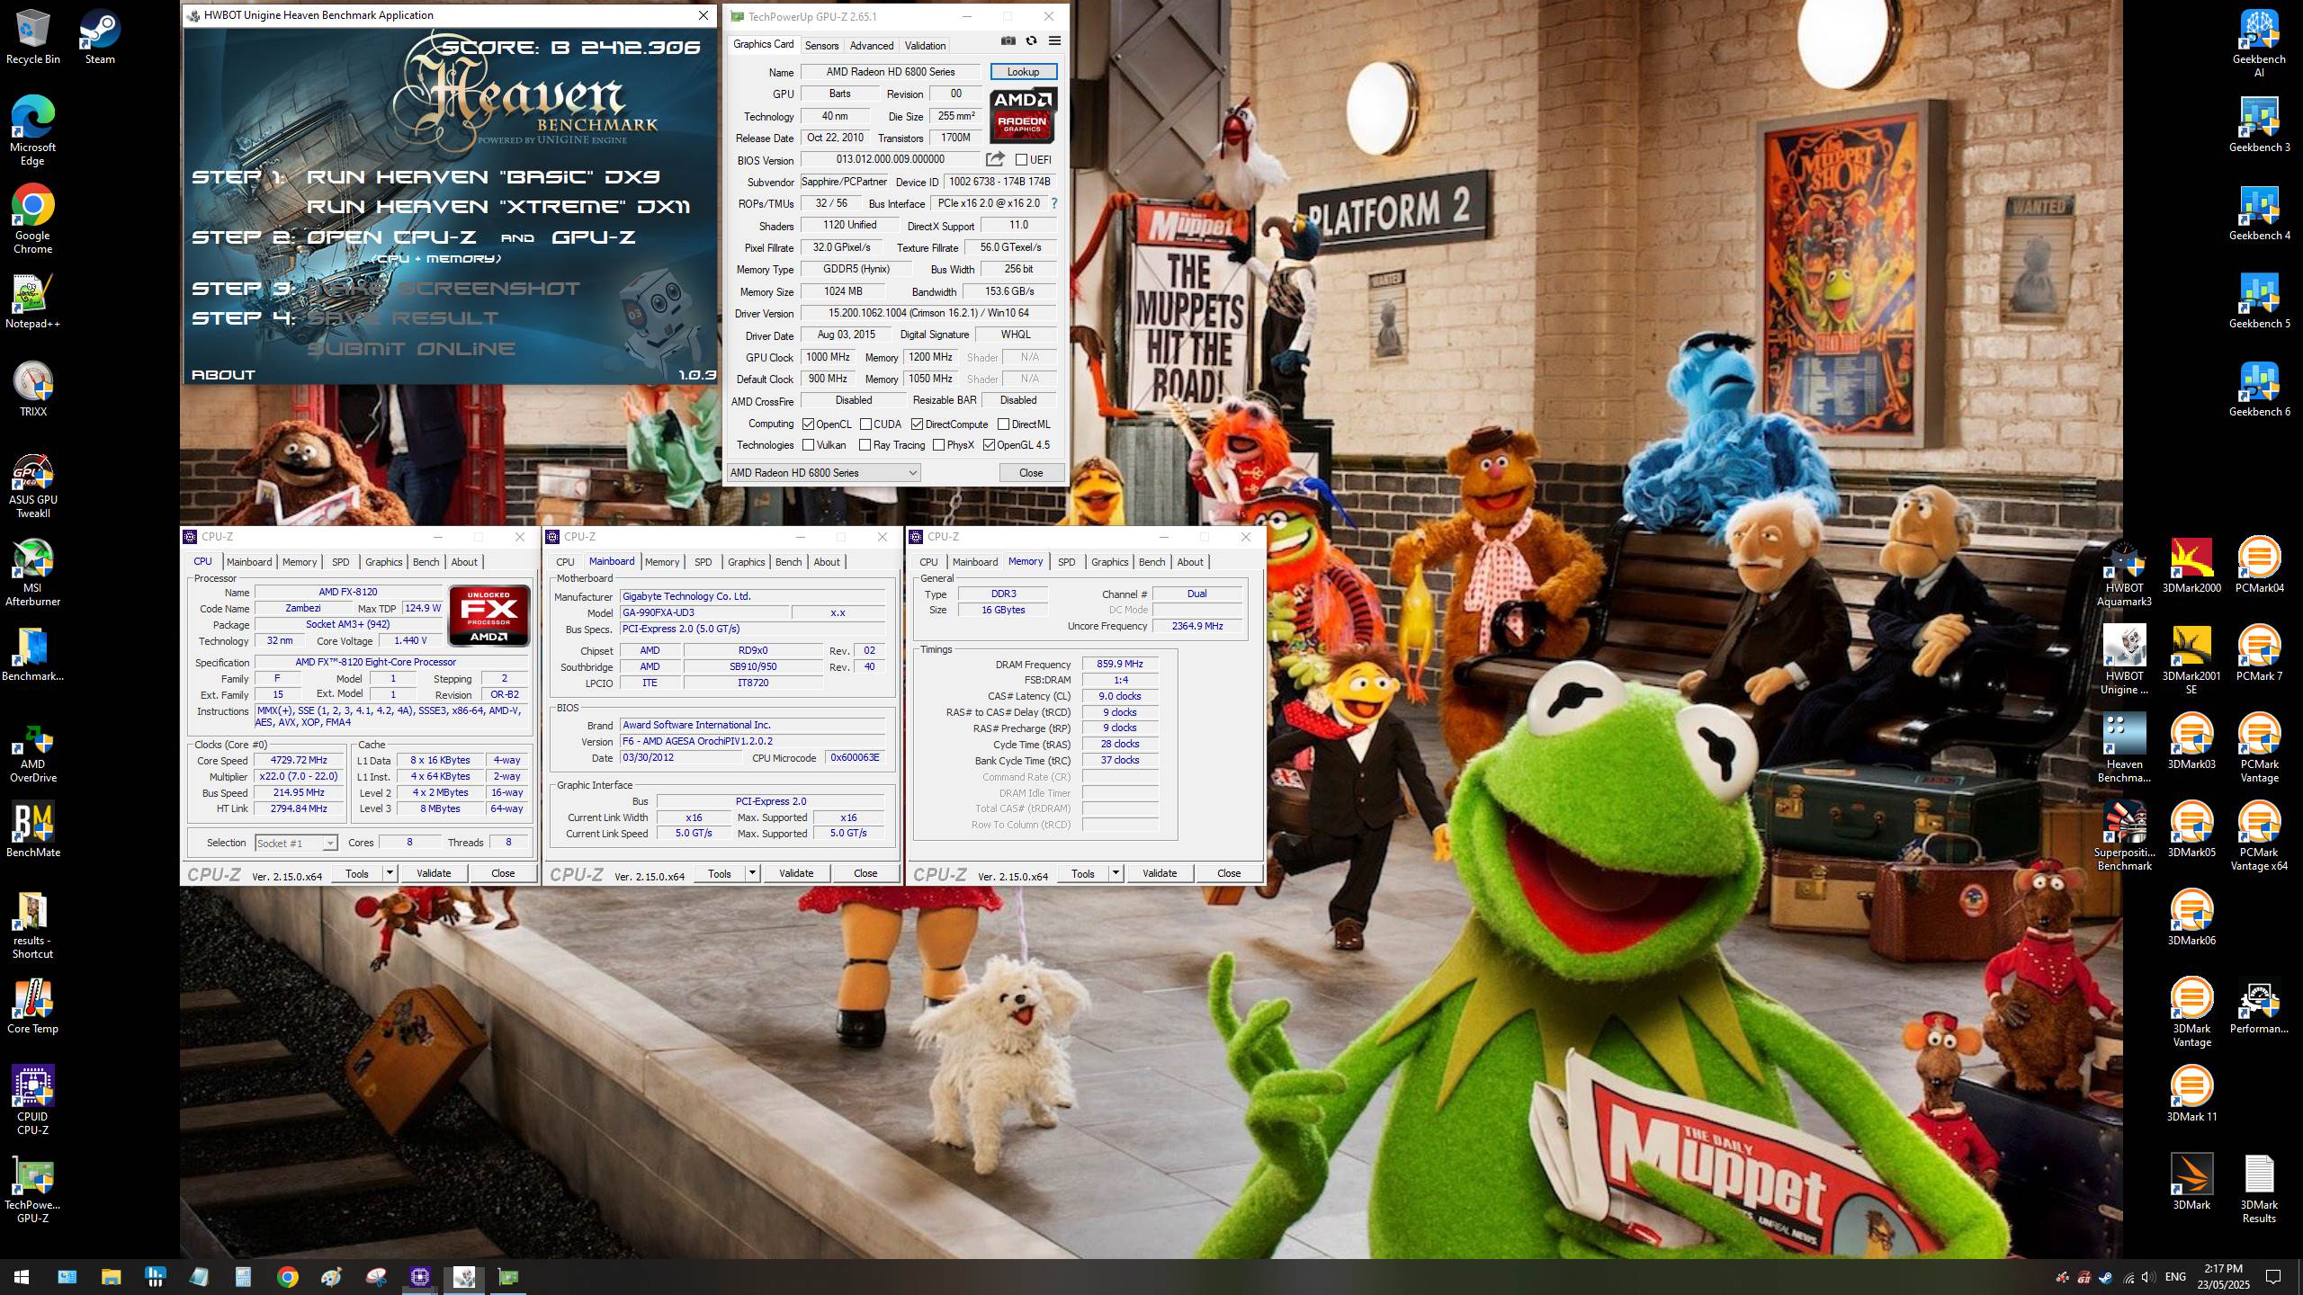Switch to the Sensors tab in GPU-Z
This screenshot has width=2303, height=1295.
[x=821, y=46]
